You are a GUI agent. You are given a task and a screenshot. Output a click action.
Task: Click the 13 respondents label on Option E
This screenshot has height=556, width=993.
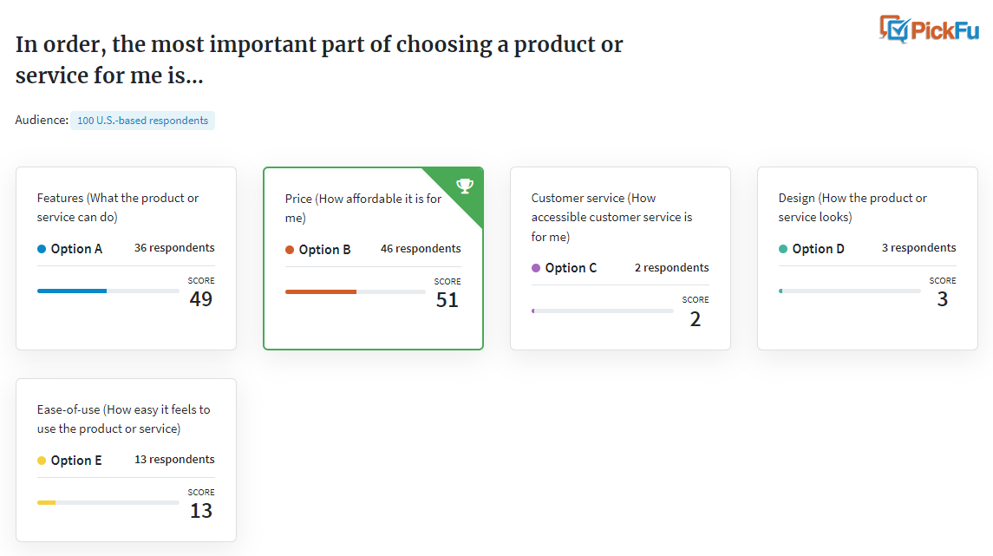point(174,459)
